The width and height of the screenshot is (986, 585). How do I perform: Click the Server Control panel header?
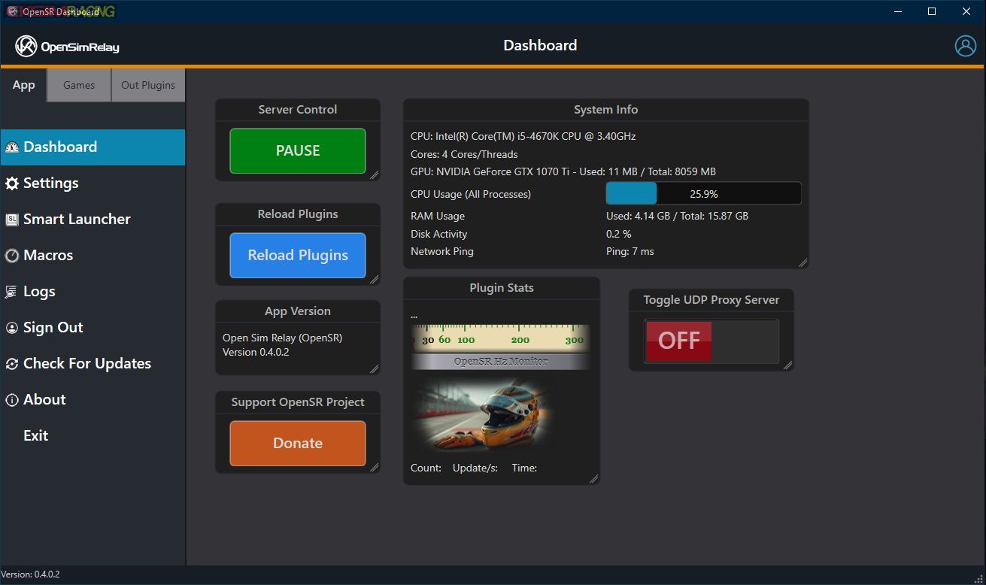[298, 110]
